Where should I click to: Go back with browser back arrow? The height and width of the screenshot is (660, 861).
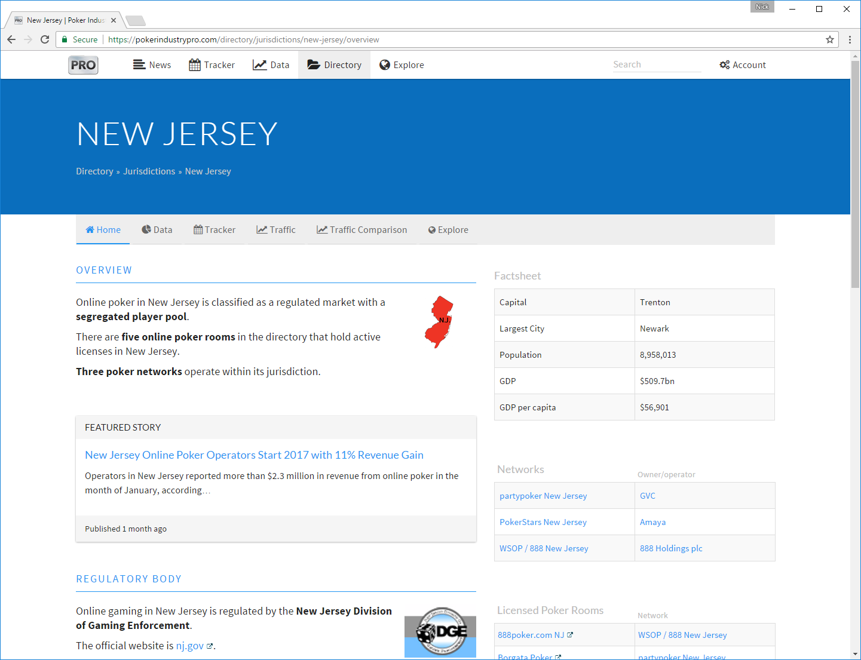coord(11,39)
